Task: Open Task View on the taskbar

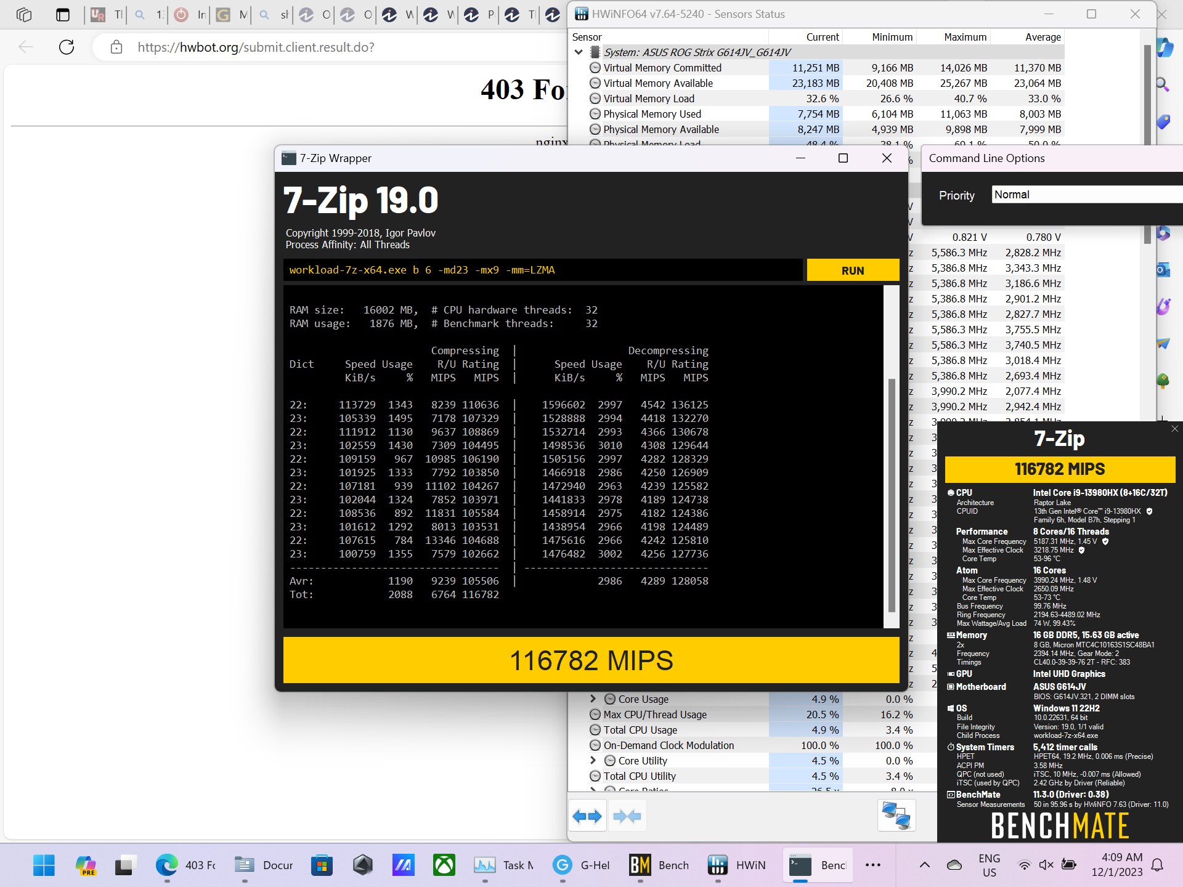Action: point(124,865)
